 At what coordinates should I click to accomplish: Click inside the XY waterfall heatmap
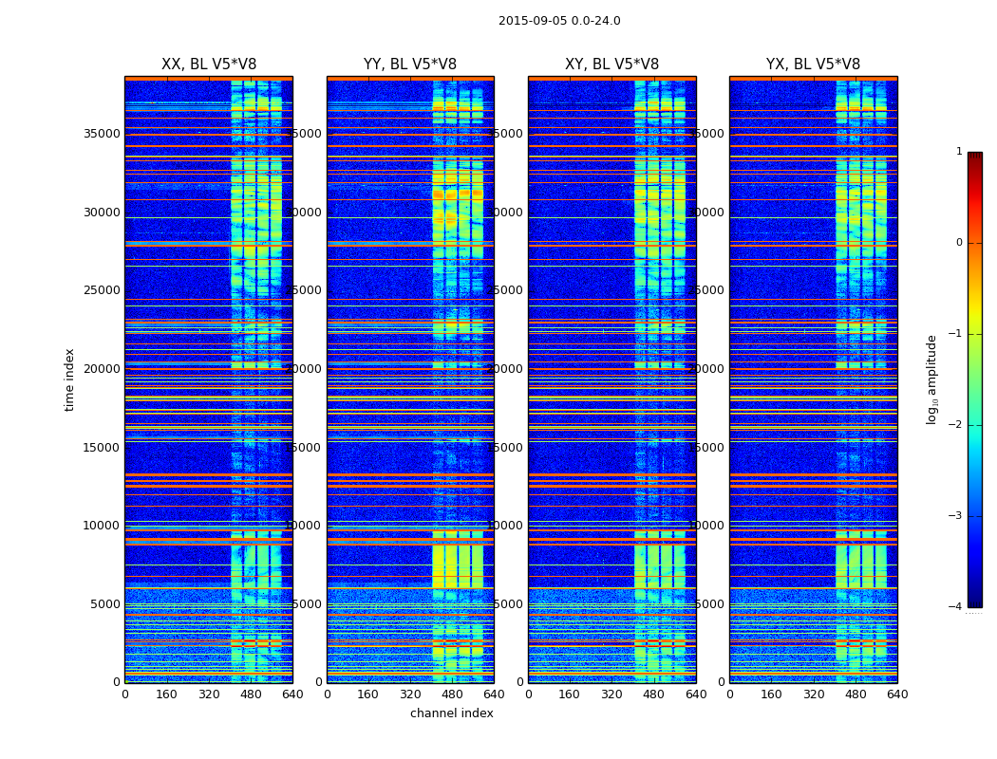pos(611,379)
